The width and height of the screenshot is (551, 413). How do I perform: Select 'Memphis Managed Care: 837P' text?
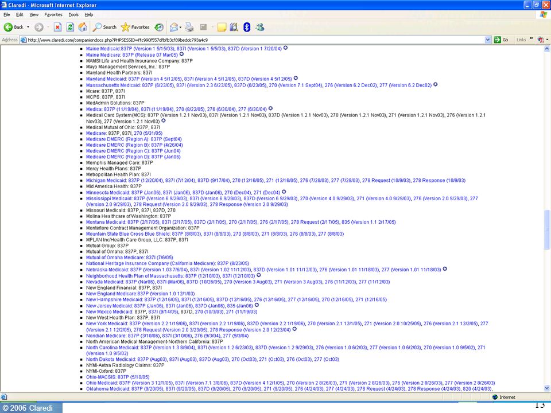(119, 162)
